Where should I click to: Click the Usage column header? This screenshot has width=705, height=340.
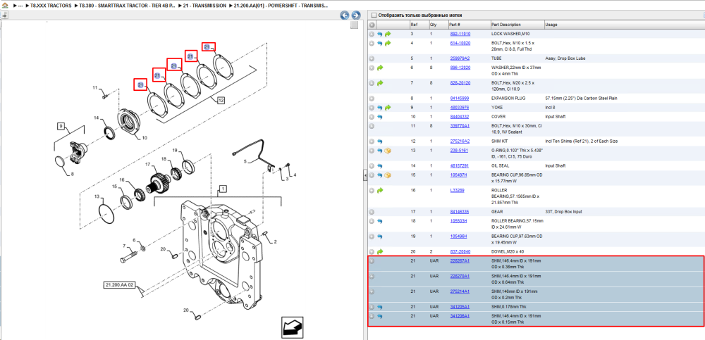551,25
